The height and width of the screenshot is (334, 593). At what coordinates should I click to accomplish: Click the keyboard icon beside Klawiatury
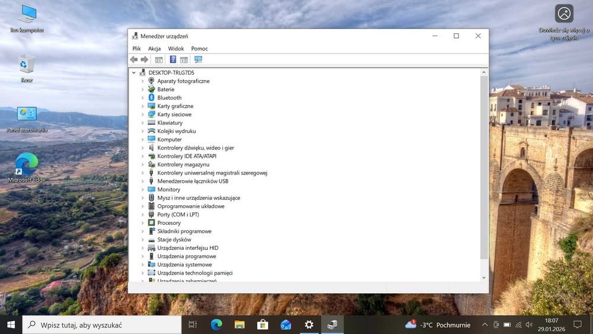pyautogui.click(x=151, y=123)
